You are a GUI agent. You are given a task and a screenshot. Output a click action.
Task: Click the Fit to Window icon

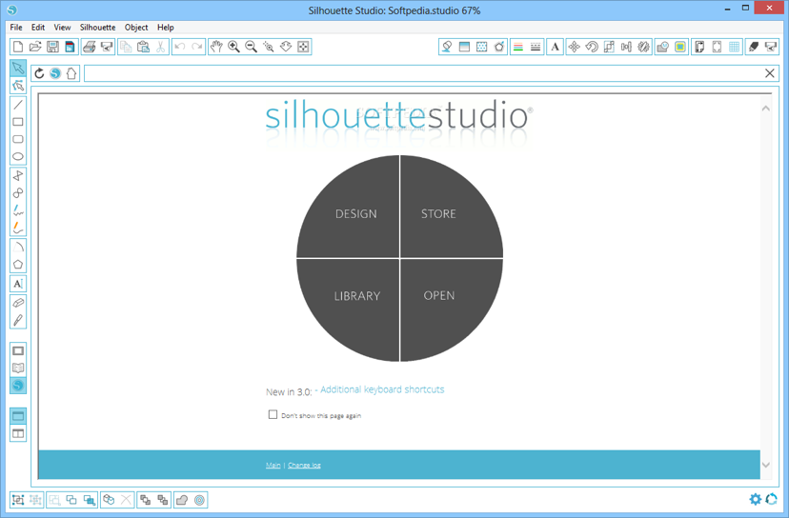coord(303,47)
